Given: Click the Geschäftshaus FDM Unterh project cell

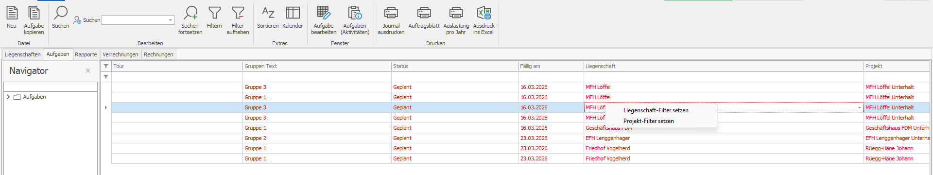Looking at the screenshot, I should (x=897, y=128).
